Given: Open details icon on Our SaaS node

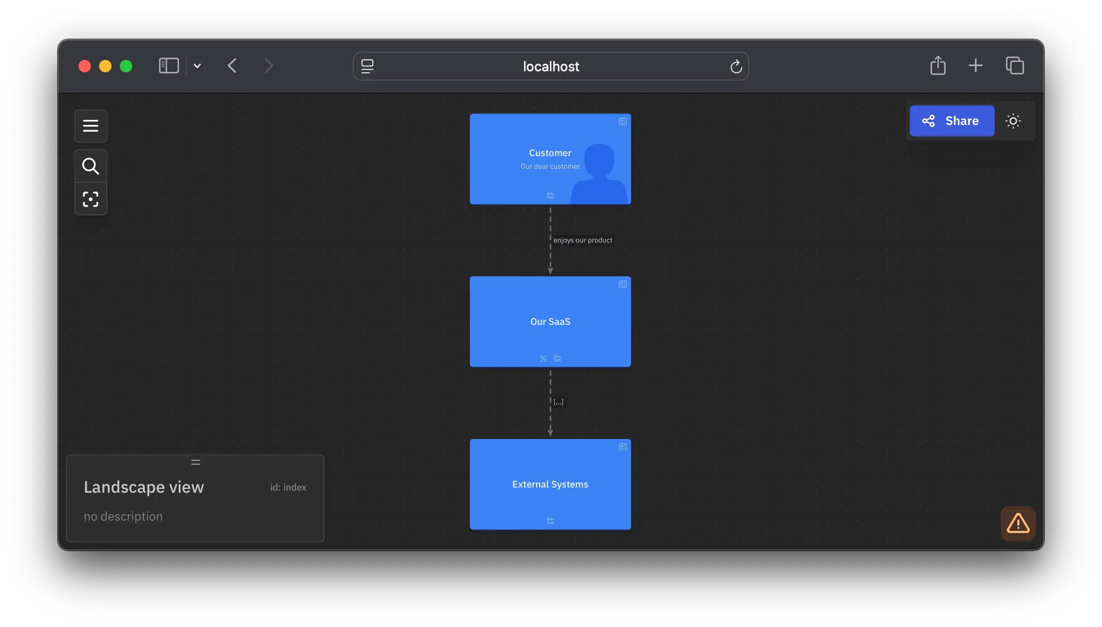Looking at the screenshot, I should pyautogui.click(x=623, y=284).
